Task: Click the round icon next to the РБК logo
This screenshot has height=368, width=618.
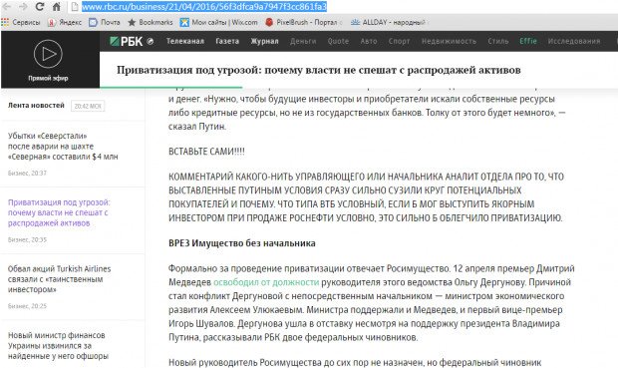Action: pyautogui.click(x=151, y=42)
